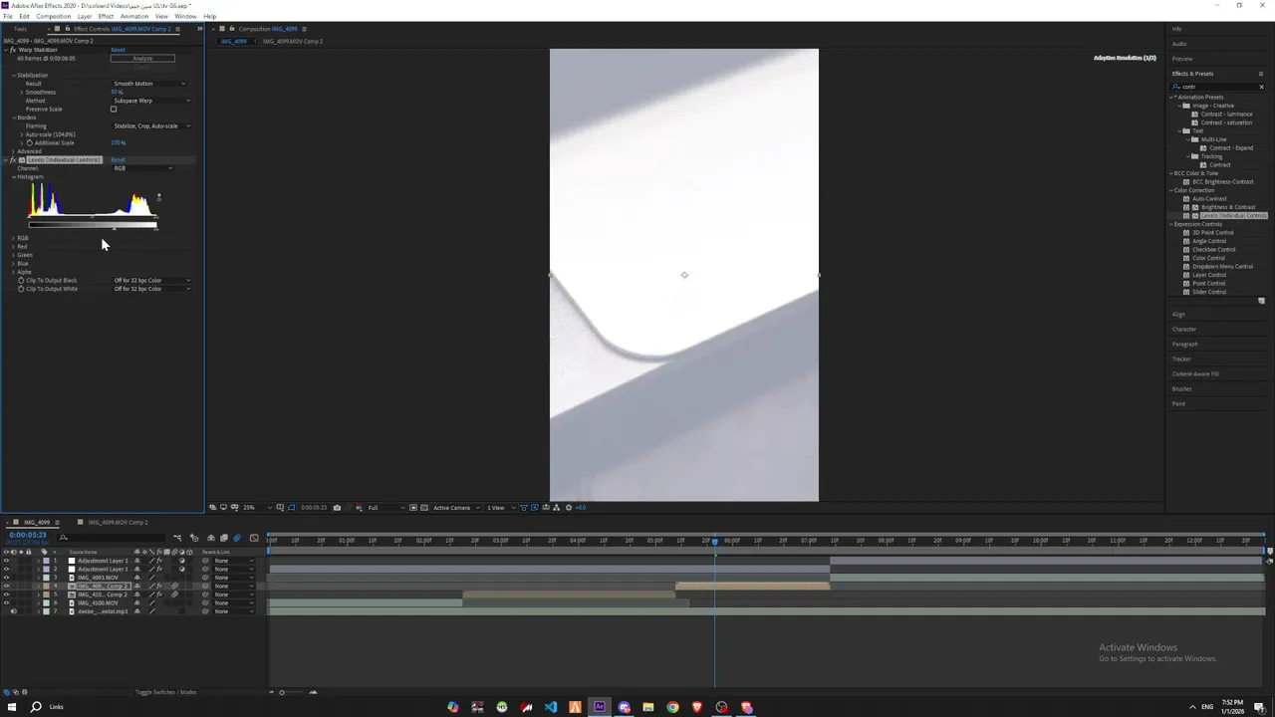
Task: Toggle the Preserve Scale checkbox
Action: coord(114,109)
